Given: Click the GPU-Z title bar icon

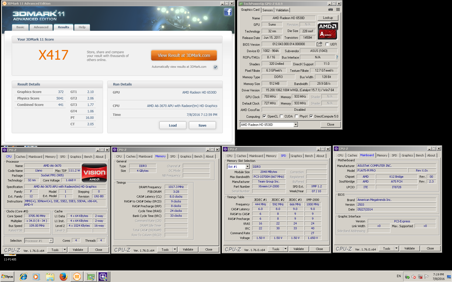Looking at the screenshot, I should pos(241,4).
